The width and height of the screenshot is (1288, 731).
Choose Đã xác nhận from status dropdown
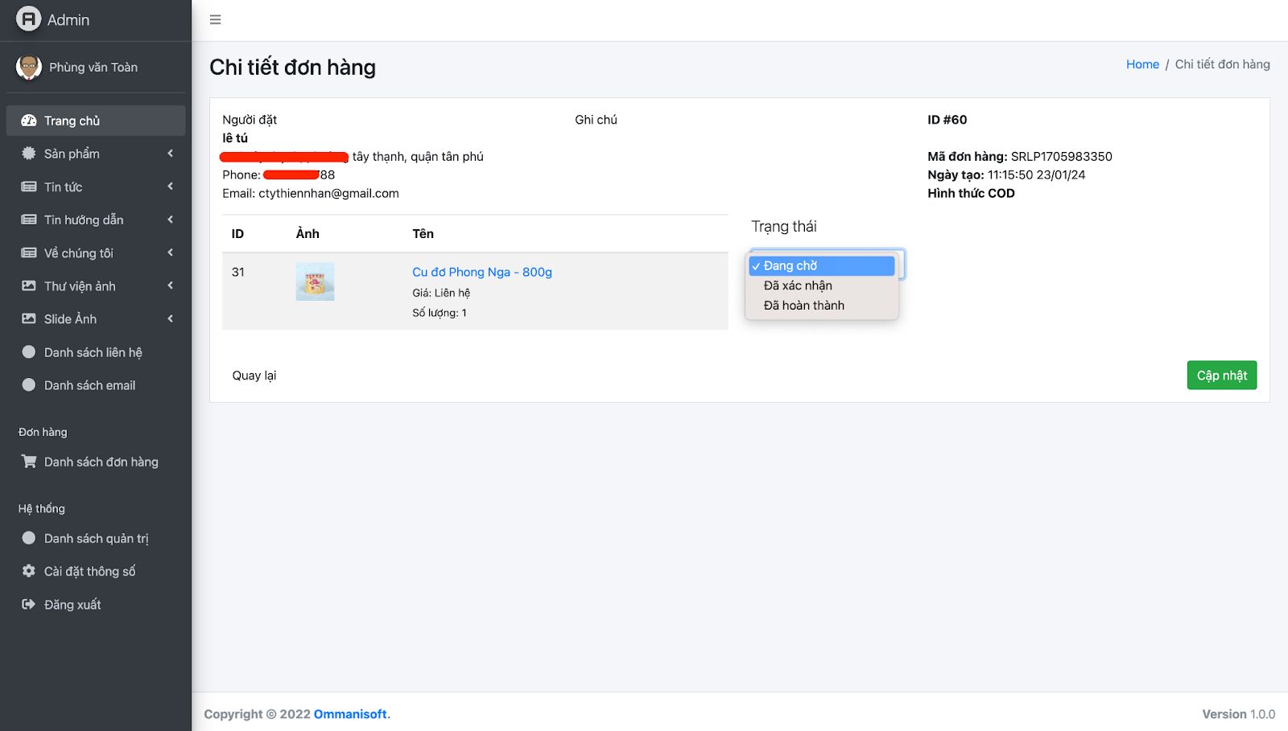tap(798, 285)
